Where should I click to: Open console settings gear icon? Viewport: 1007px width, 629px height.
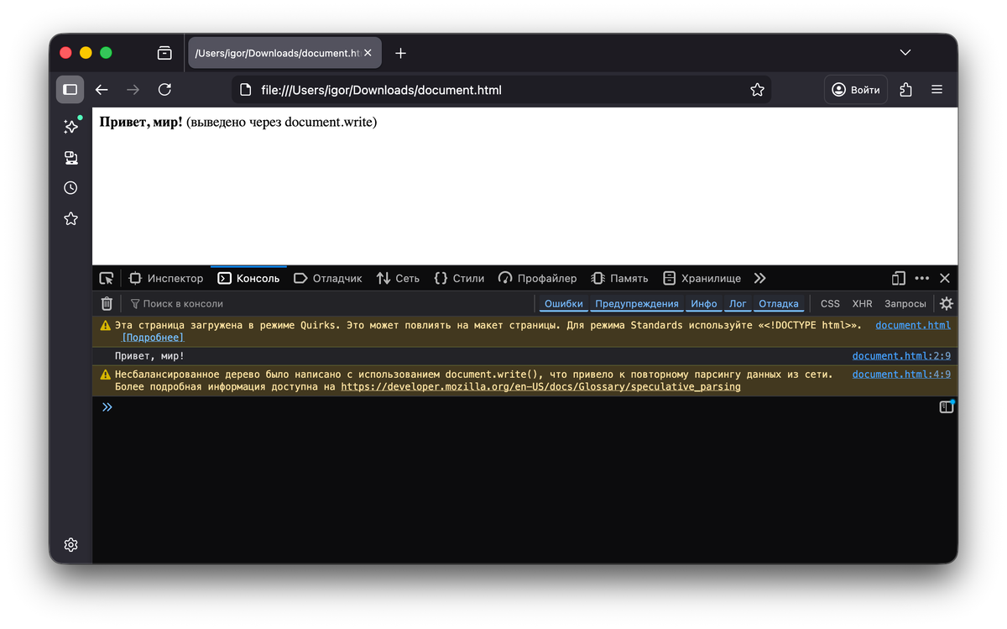947,304
